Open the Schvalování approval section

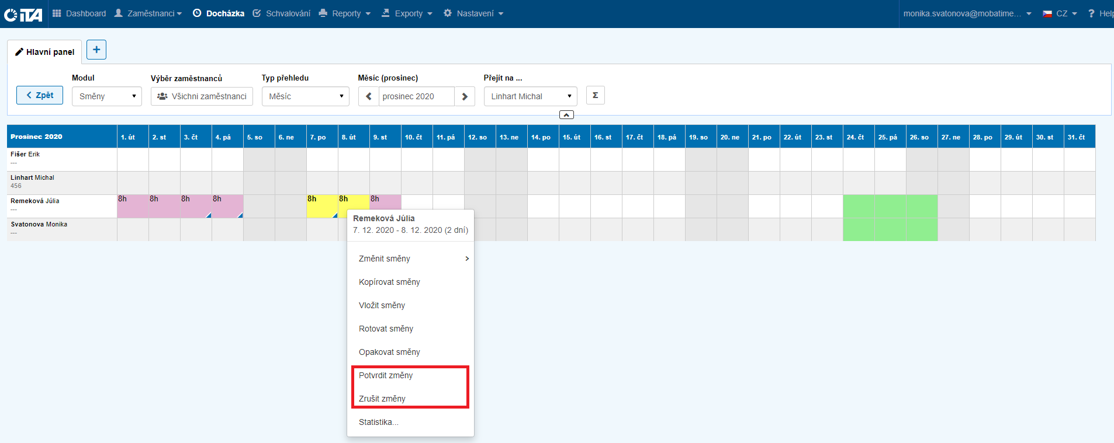click(x=281, y=13)
